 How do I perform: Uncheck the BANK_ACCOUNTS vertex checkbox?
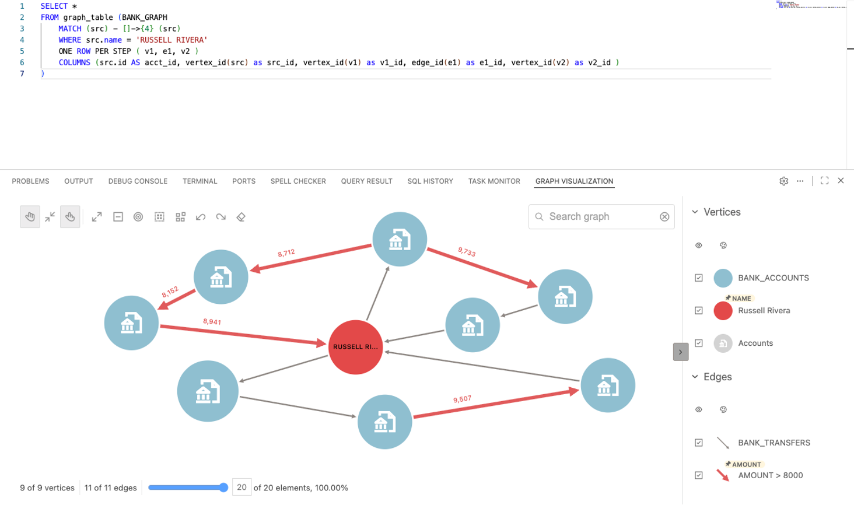[699, 278]
